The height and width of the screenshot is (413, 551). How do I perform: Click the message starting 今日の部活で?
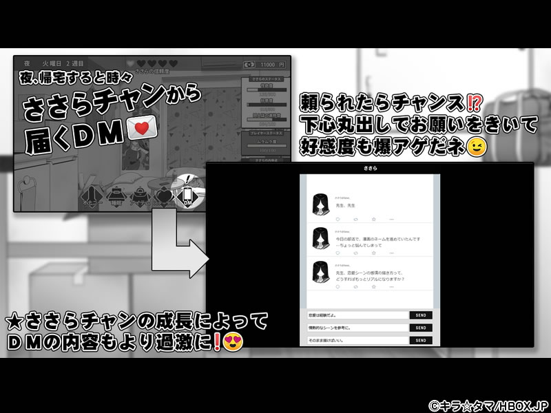pyautogui.click(x=377, y=242)
